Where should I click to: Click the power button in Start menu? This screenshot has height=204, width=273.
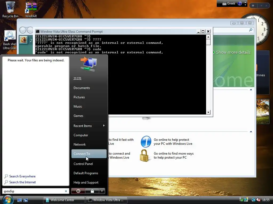pyautogui.click(x=78, y=191)
